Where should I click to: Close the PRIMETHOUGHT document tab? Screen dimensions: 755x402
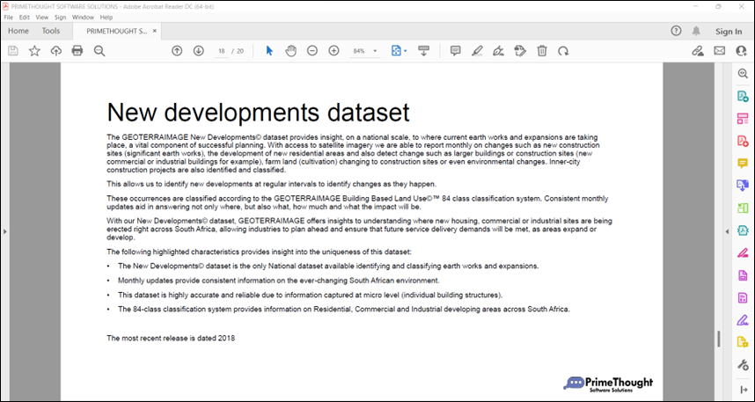point(155,31)
